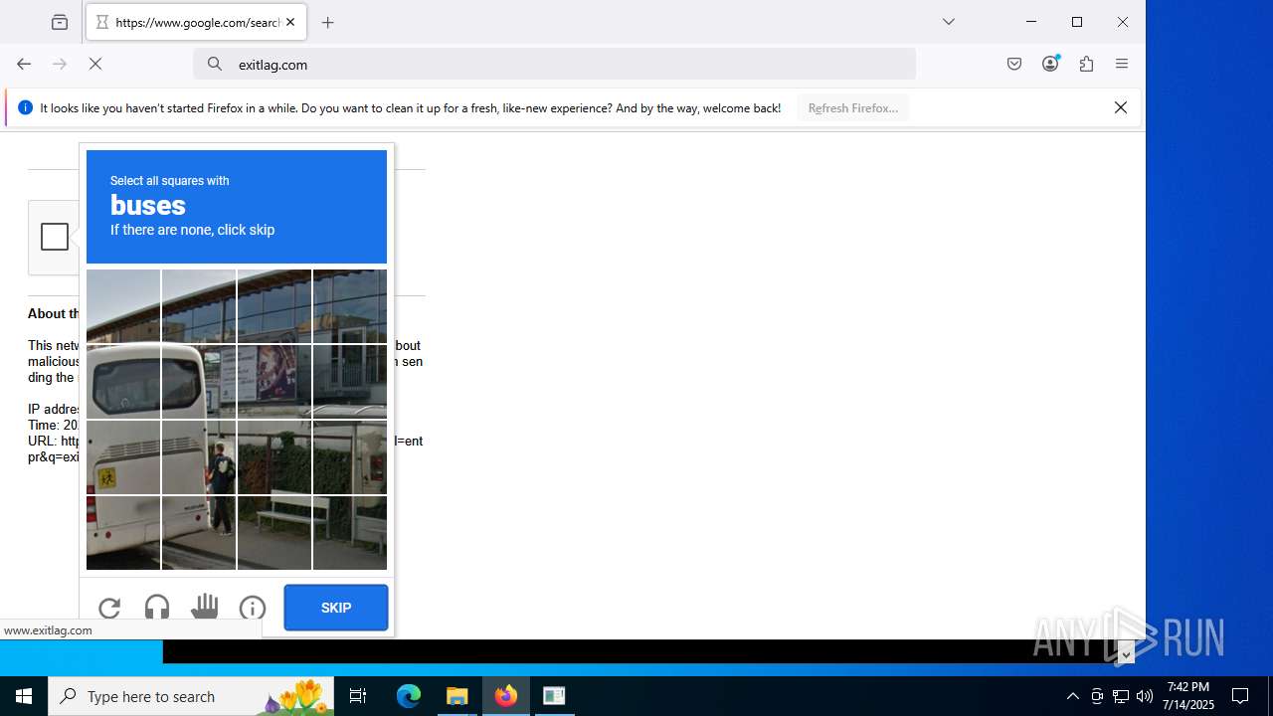The height and width of the screenshot is (716, 1273).
Task: Open the captcha accessibility hand icon
Action: tap(205, 608)
